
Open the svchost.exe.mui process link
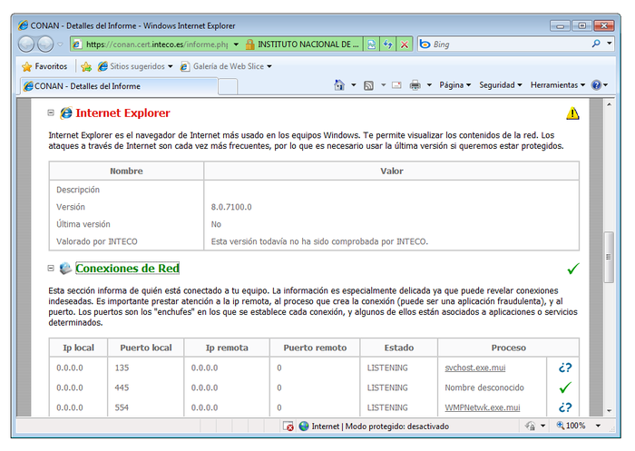[475, 368]
